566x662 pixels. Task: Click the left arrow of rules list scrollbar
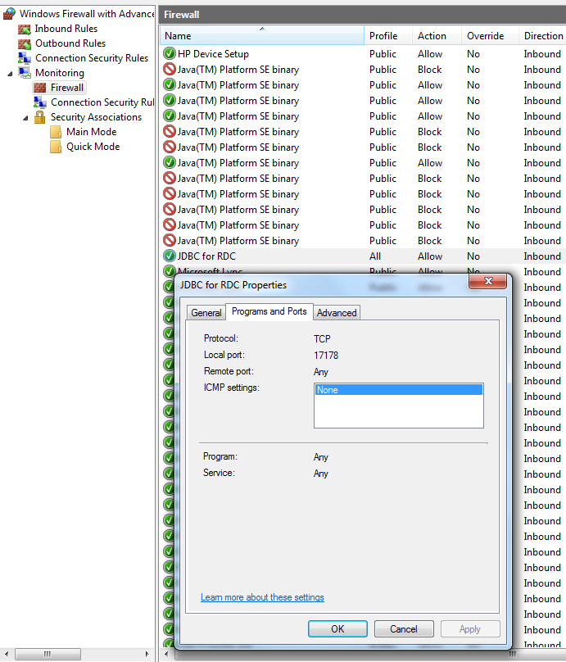coord(167,655)
